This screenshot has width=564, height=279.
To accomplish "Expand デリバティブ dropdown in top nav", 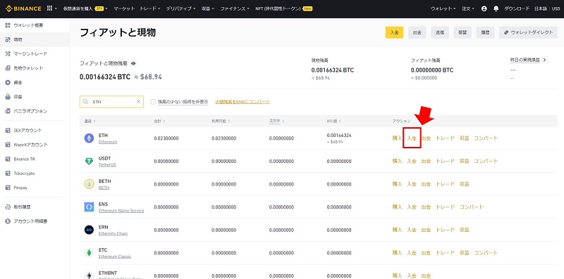I will tap(181, 8).
